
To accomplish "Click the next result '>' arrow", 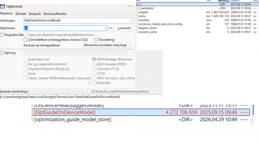I will pyautogui.click(x=84, y=91).
